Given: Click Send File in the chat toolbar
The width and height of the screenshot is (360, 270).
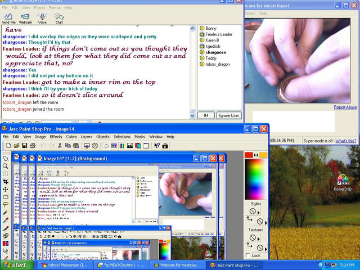Looking at the screenshot, I should click(x=9, y=19).
